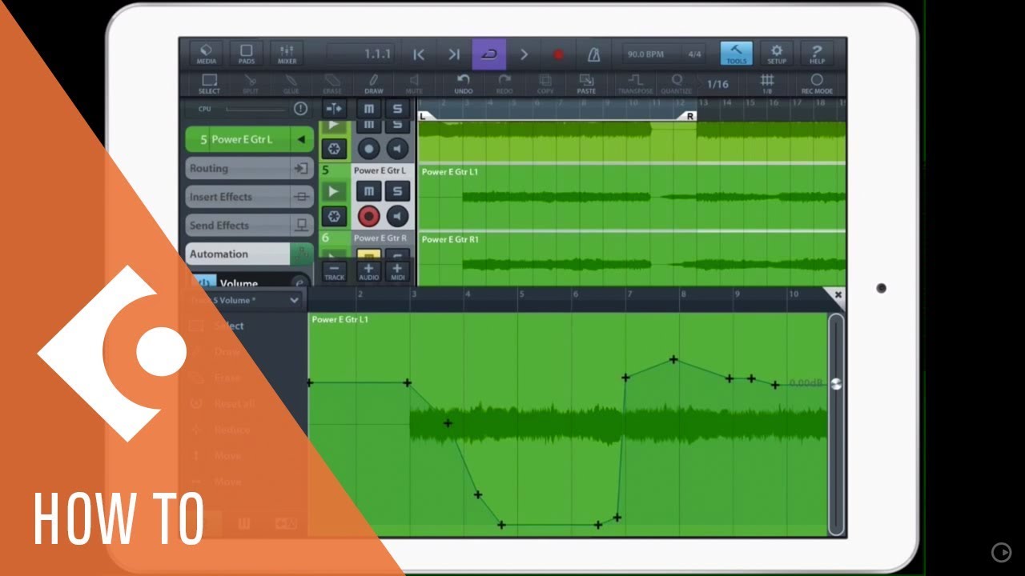Viewport: 1025px width, 576px height.
Task: Select the highest automation point near bar 8
Action: [673, 360]
